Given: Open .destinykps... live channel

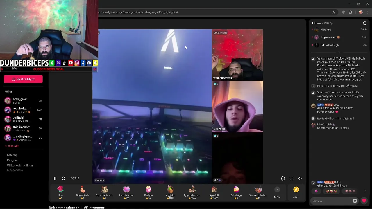Looking at the screenshot, I should tap(23, 138).
